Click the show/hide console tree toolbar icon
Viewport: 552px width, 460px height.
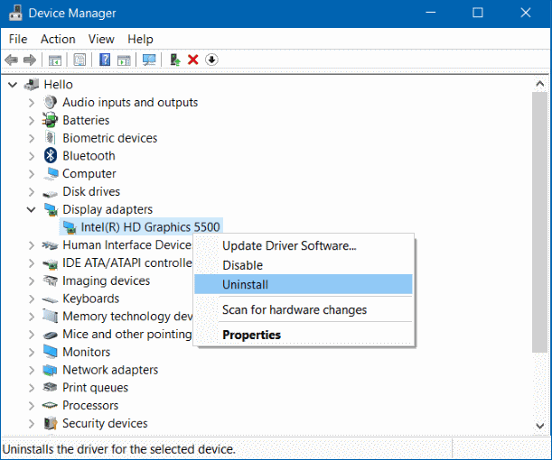pos(55,60)
